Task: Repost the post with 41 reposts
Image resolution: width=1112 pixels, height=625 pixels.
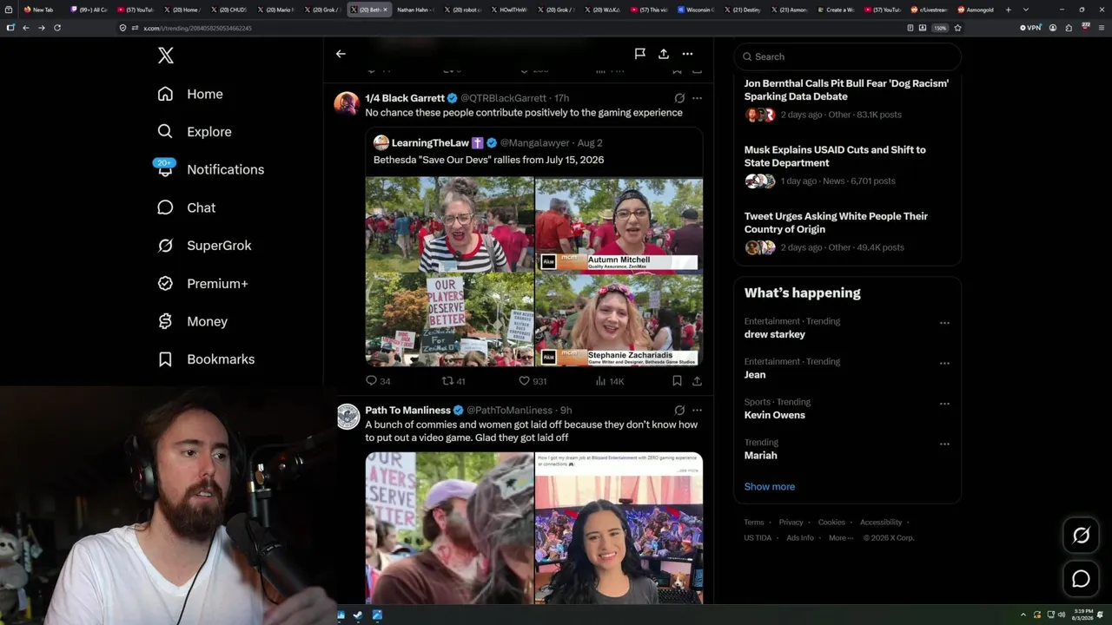Action: tap(453, 381)
